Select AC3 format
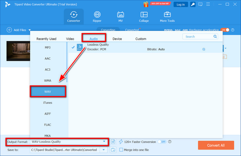 48,70
